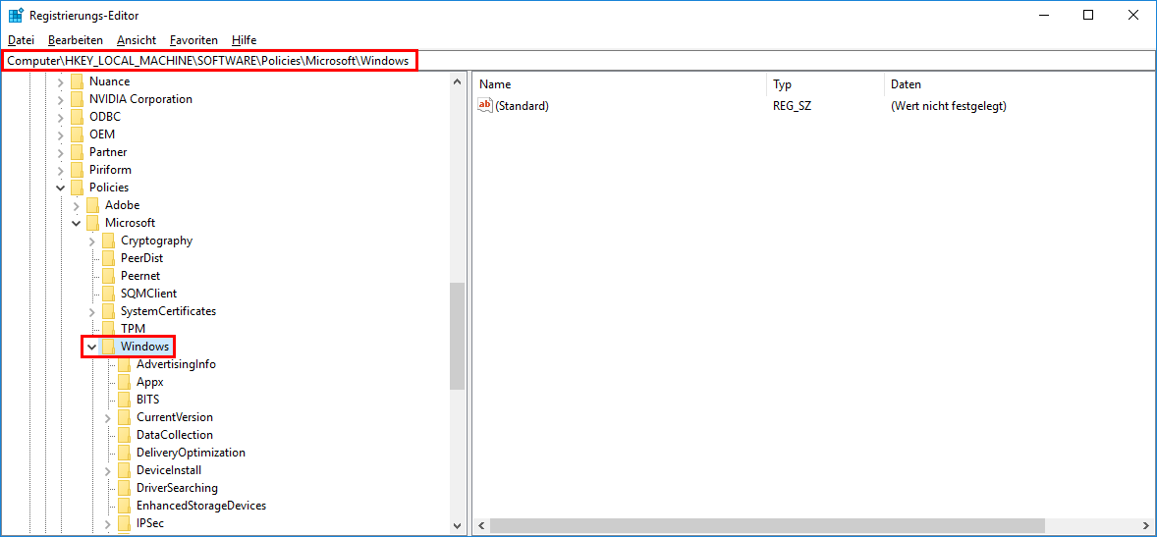Image resolution: width=1157 pixels, height=537 pixels.
Task: Open the Bearbeiten menu
Action: pos(76,40)
